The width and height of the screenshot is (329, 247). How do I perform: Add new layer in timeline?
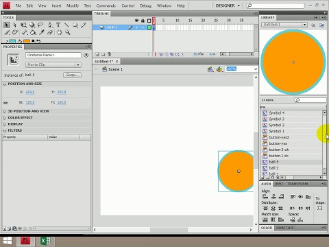click(x=97, y=54)
